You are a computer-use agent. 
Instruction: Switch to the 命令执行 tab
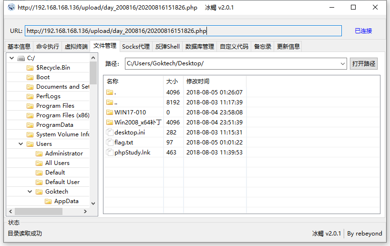point(48,47)
